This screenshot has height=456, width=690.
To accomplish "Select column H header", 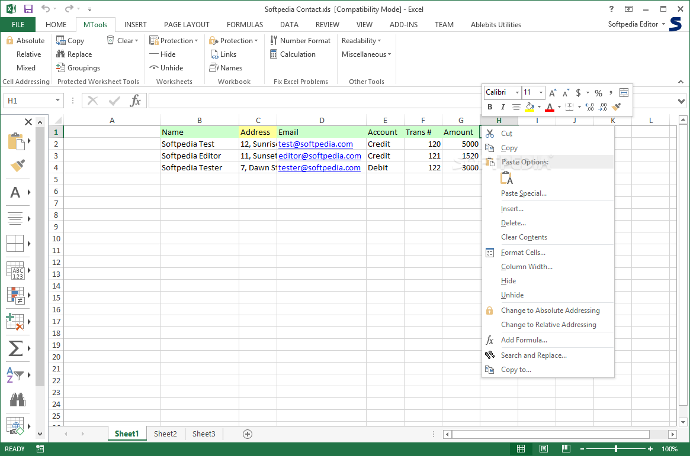I will (499, 121).
